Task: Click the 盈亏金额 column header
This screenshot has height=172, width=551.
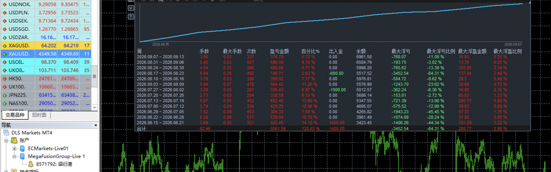Action: [279, 51]
